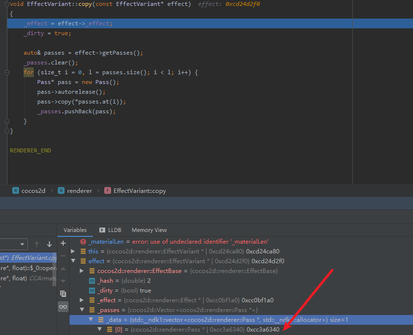This screenshot has height=335, width=413.
Task: Click the remove watch minus icon
Action: pos(63,256)
